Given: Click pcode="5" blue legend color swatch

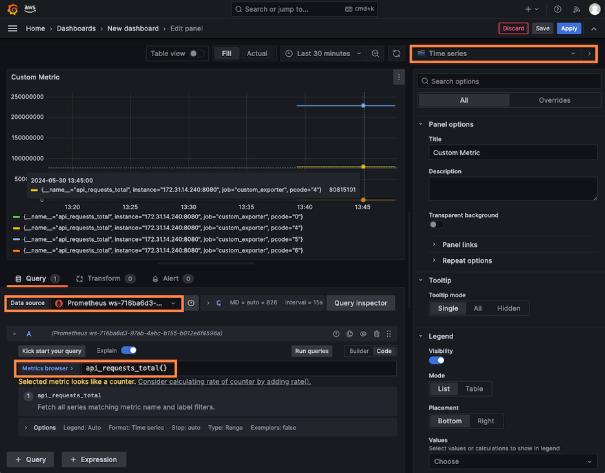Looking at the screenshot, I should tap(16, 240).
